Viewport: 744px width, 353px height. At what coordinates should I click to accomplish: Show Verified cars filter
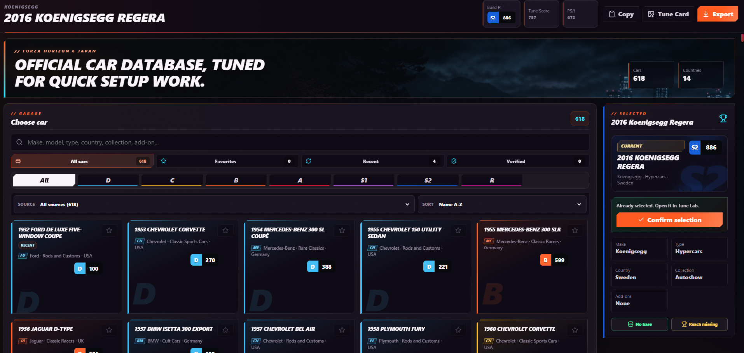[x=518, y=161]
